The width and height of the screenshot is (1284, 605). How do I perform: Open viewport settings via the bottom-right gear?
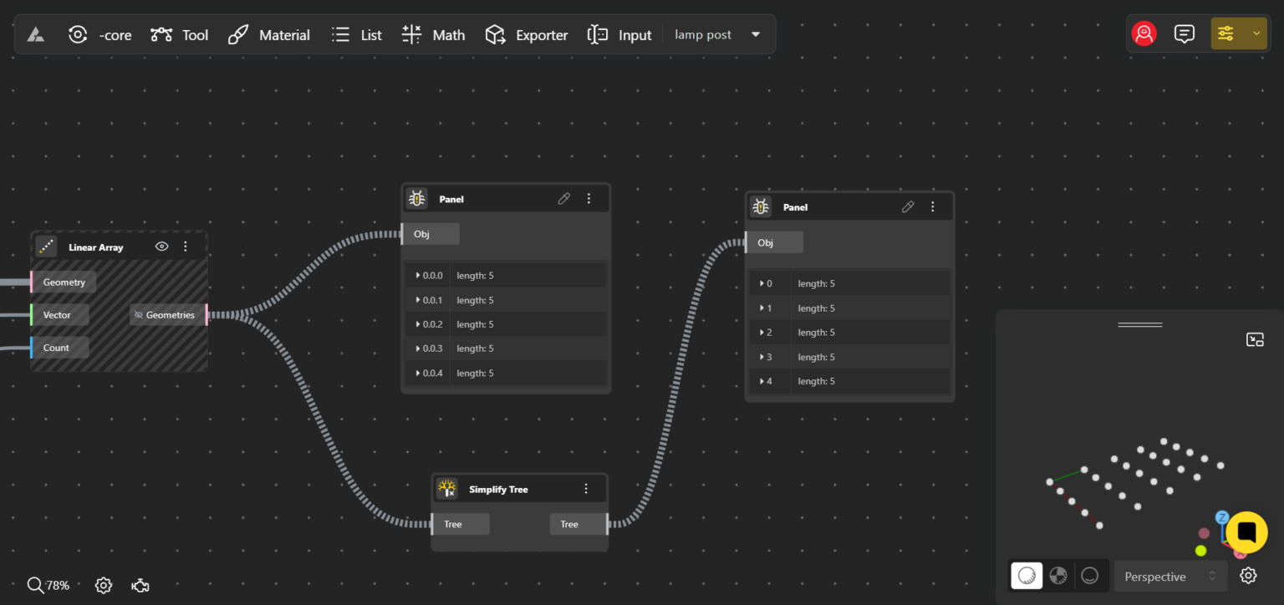[x=1248, y=576]
